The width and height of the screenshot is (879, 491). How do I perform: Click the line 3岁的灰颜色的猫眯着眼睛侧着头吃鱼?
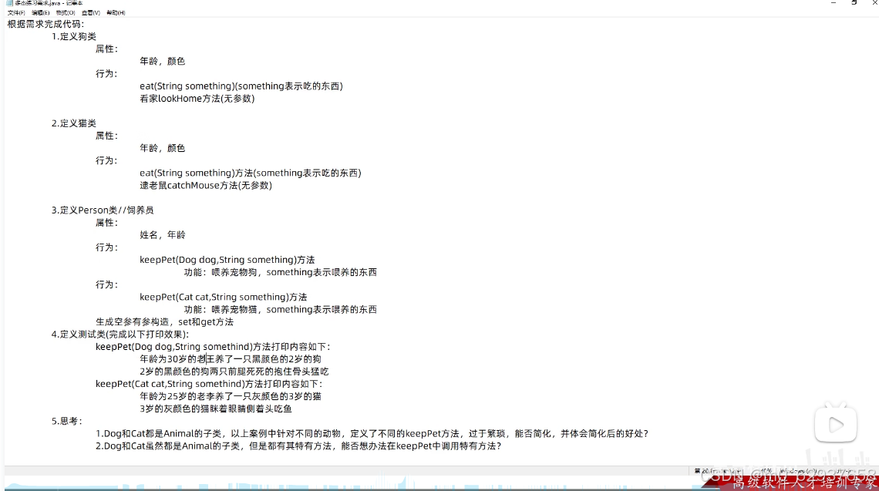[216, 409]
